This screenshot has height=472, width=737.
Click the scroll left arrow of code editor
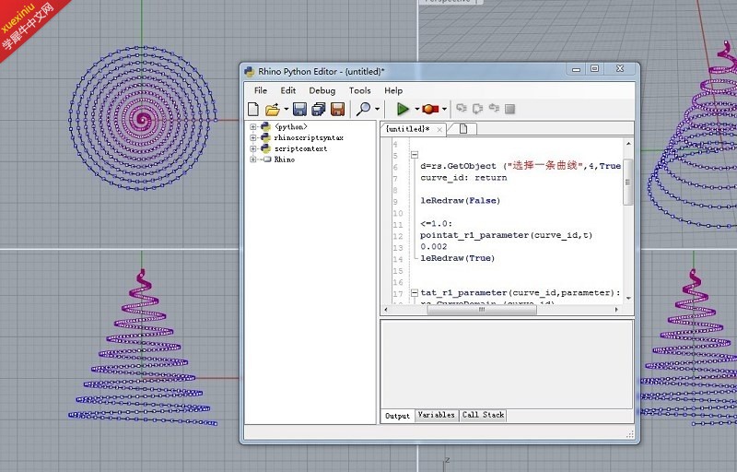386,310
